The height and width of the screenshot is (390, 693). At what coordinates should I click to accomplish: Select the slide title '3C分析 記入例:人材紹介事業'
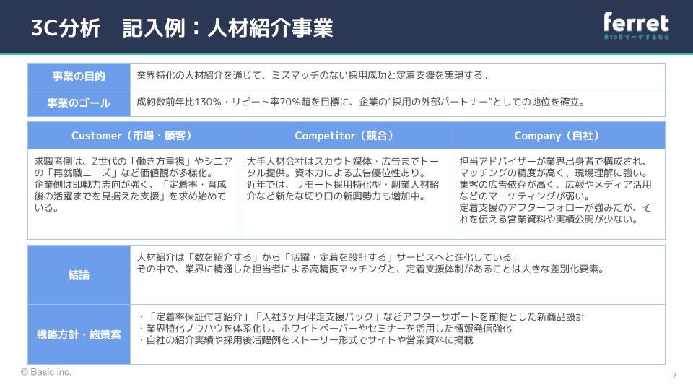tap(182, 28)
